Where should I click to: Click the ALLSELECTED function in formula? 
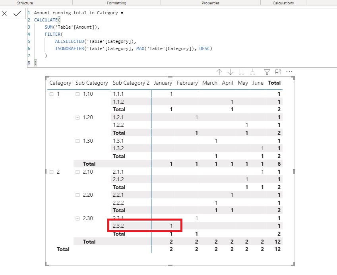click(x=70, y=41)
